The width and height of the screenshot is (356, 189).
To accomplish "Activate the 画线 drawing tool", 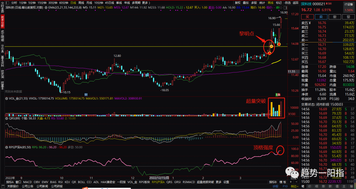I will [270, 3].
